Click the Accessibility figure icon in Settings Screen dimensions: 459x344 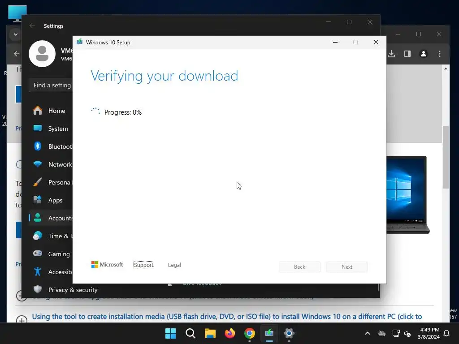click(38, 271)
